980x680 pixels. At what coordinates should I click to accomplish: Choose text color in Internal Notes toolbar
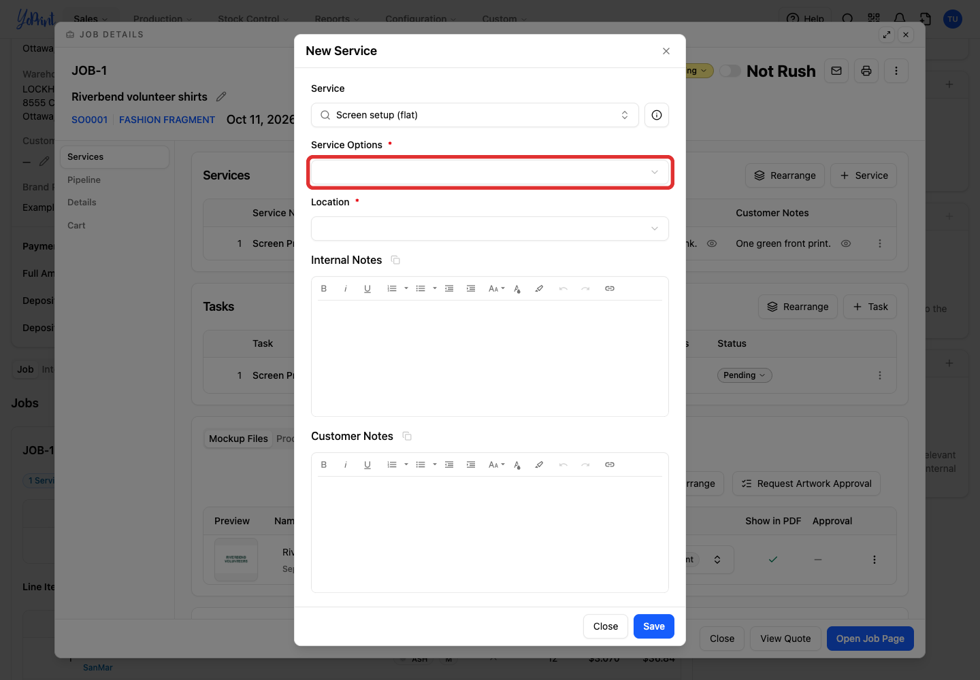click(517, 288)
